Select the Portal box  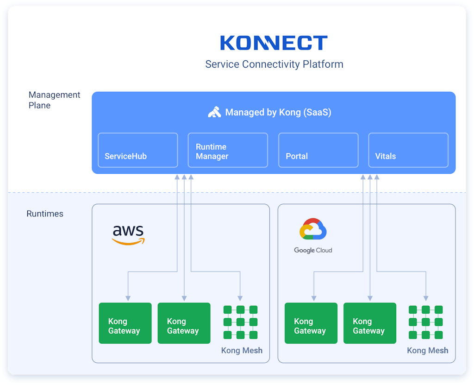[318, 150]
